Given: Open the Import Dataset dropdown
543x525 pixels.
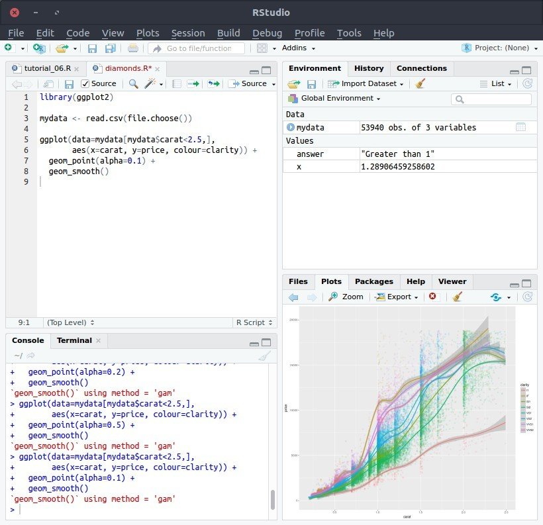Looking at the screenshot, I should [366, 84].
